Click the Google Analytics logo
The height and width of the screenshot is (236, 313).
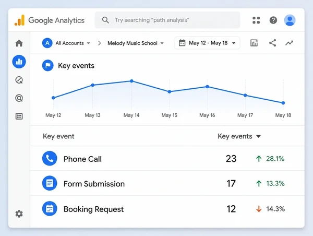20,20
